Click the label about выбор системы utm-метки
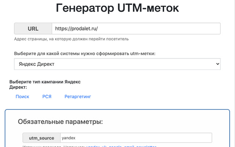235x147 pixels. coord(85,54)
